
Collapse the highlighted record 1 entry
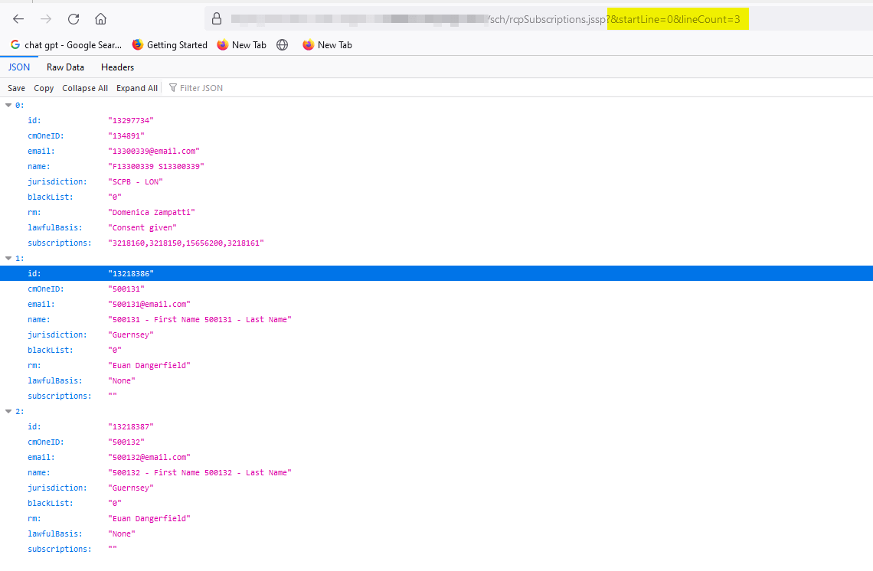point(8,258)
